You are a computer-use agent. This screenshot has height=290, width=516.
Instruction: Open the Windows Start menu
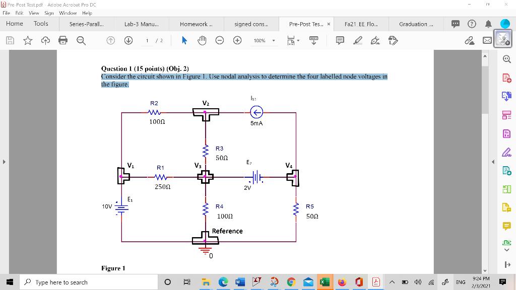click(10, 282)
